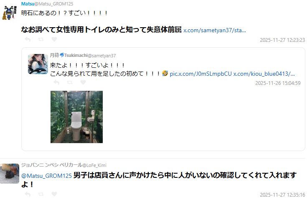This screenshot has height=200, width=307.
Task: Open the x.com/kiou_blue0413 link
Action: 264,74
